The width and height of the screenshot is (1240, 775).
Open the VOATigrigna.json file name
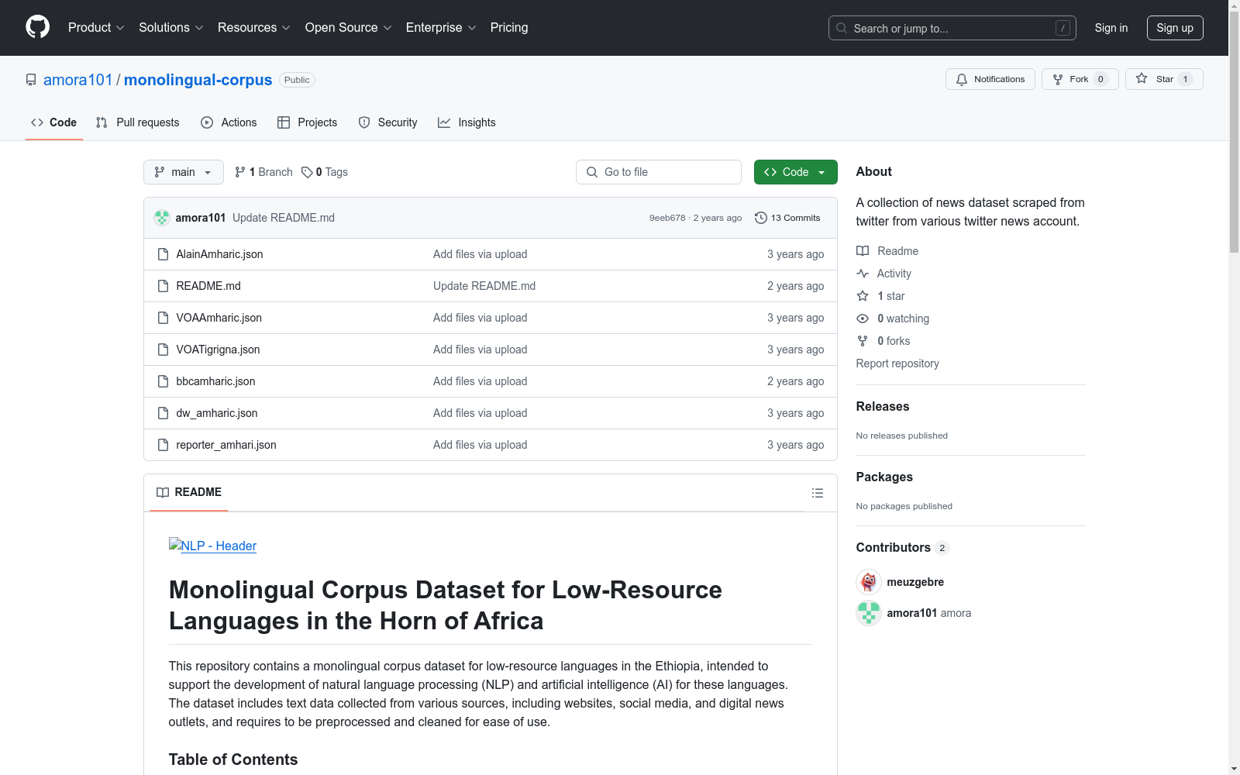pos(218,350)
